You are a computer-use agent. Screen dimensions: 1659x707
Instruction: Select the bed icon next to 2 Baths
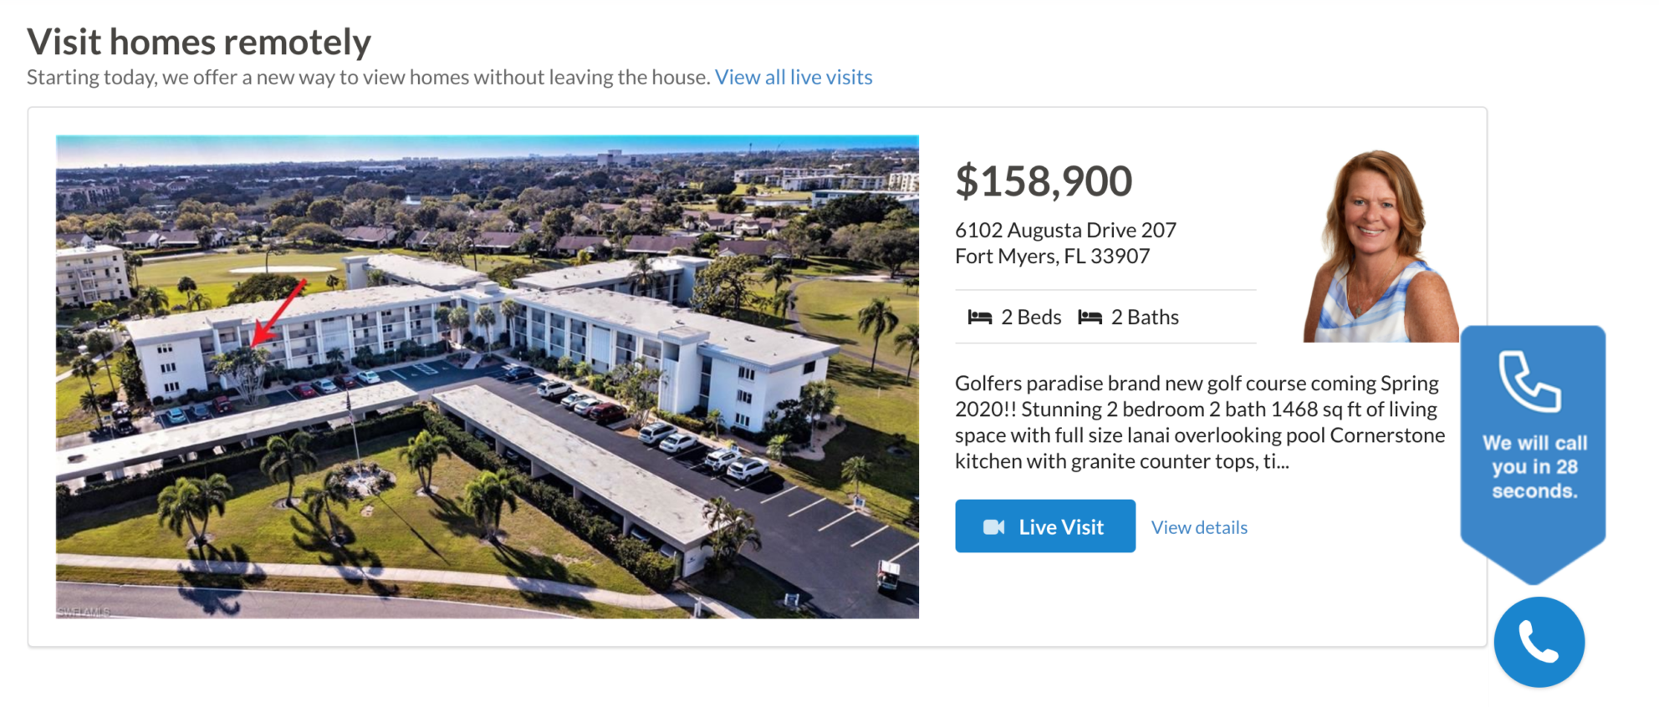point(1090,317)
